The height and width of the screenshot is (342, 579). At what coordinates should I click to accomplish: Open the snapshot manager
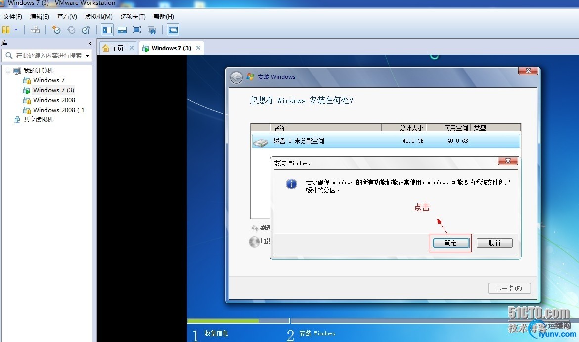[86, 30]
